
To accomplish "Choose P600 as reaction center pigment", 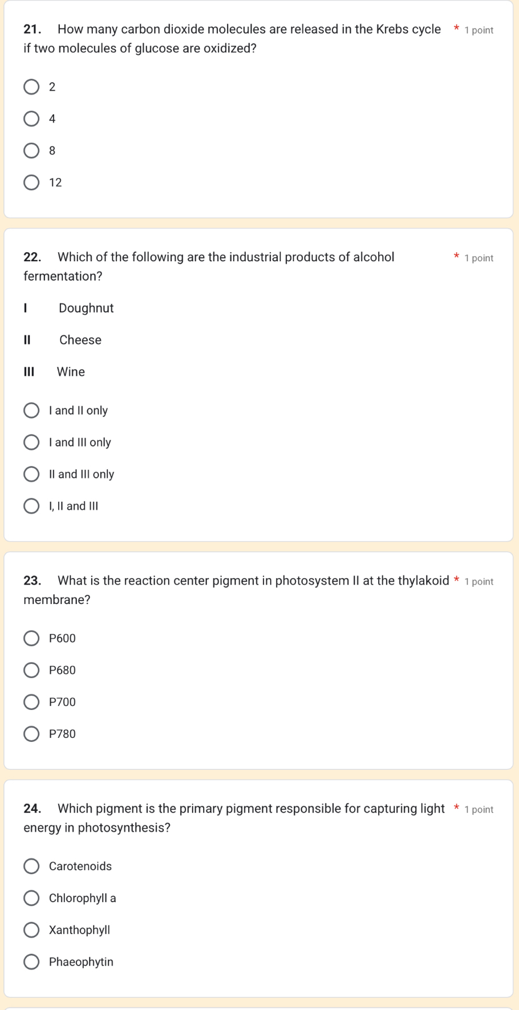I will point(31,639).
